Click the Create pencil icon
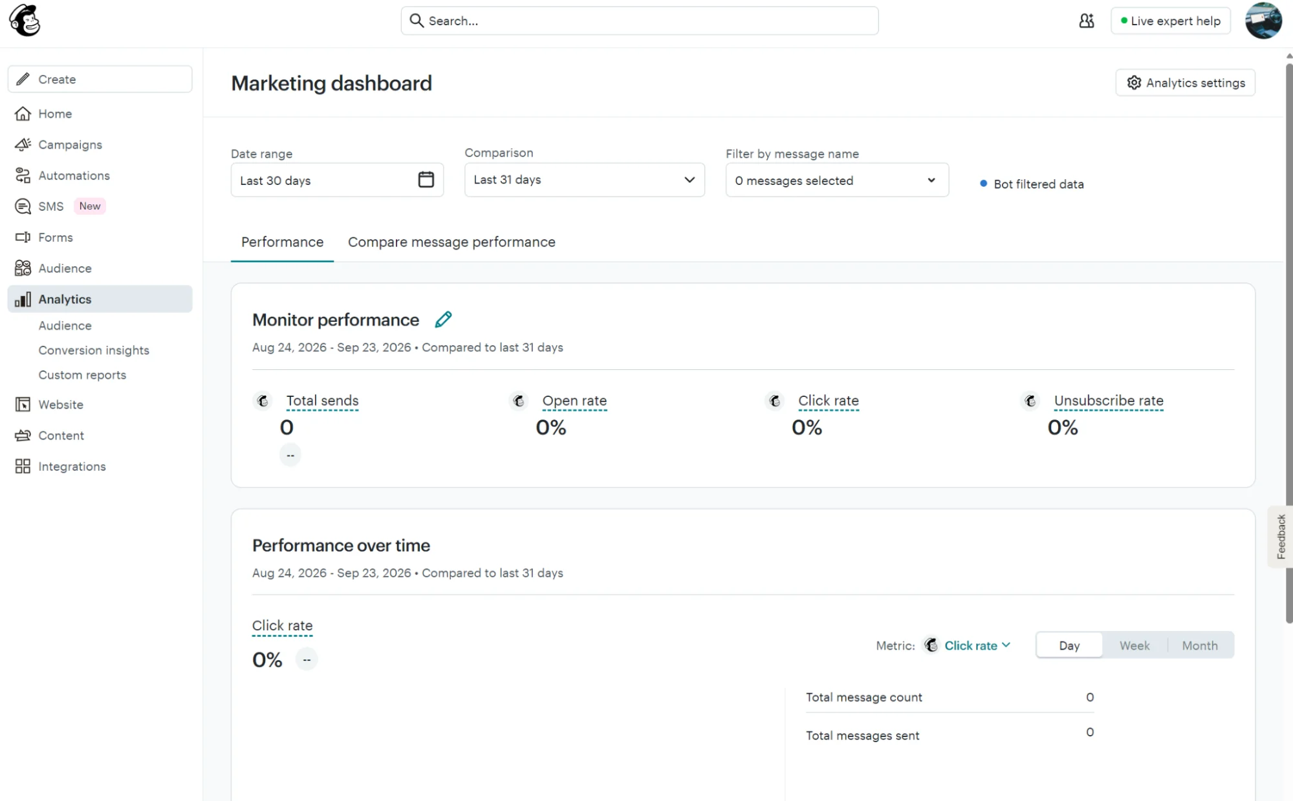This screenshot has height=801, width=1293. pos(23,79)
